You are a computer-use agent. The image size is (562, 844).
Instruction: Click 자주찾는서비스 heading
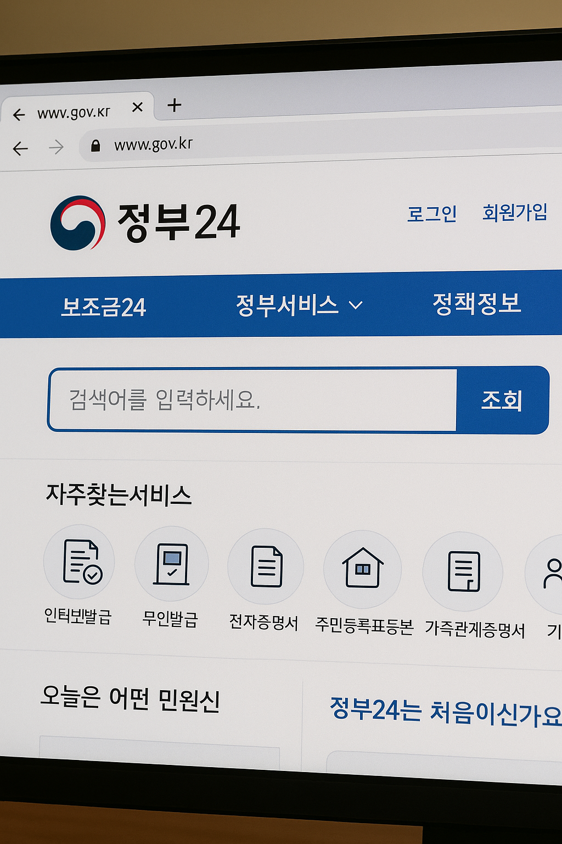(x=119, y=495)
